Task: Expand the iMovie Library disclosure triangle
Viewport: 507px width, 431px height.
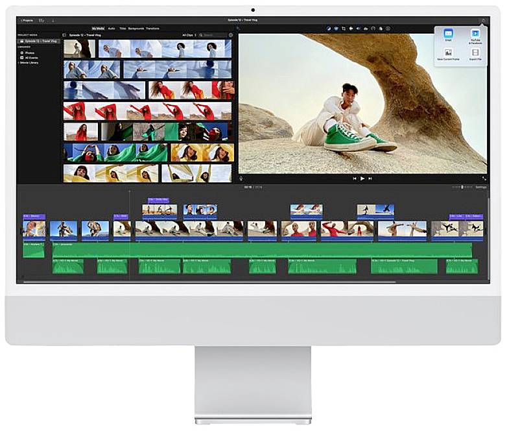Action: 19,63
